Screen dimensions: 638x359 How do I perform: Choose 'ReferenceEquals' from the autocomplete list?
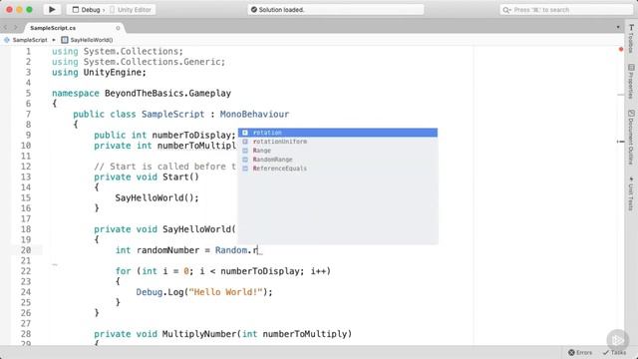pyautogui.click(x=338, y=169)
